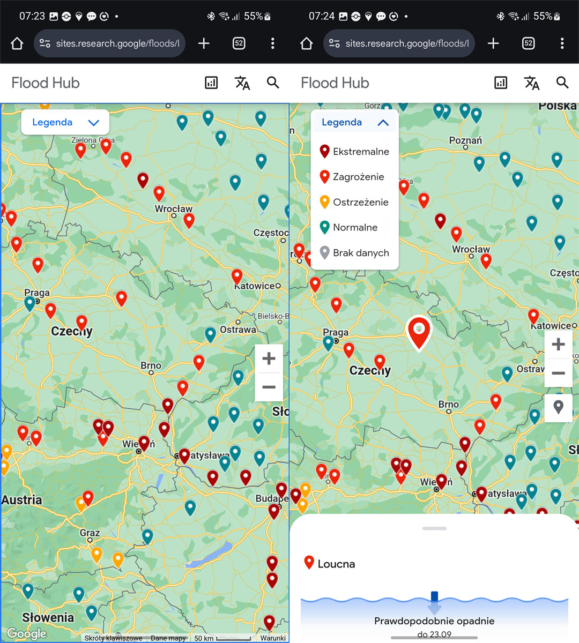The width and height of the screenshot is (579, 643).
Task: Open the data chart icon on right Flood Hub
Action: click(x=501, y=83)
